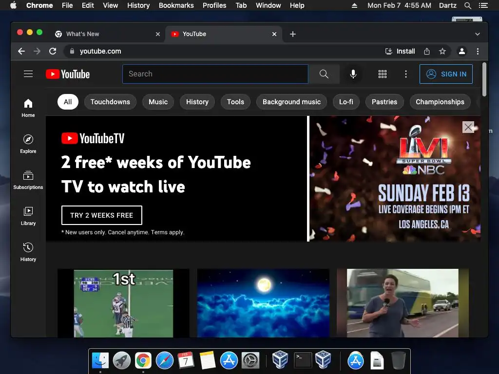Install YouTube app from address bar
The image size is (499, 374).
(x=400, y=51)
